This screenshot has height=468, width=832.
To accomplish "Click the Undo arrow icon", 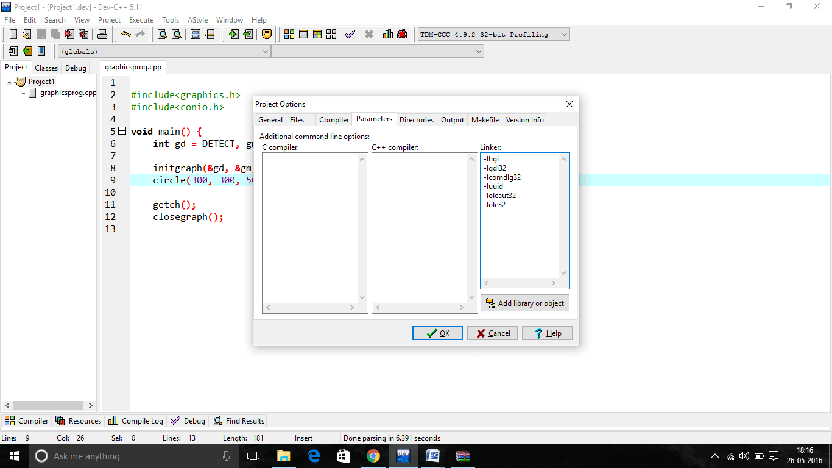I will coord(125,34).
